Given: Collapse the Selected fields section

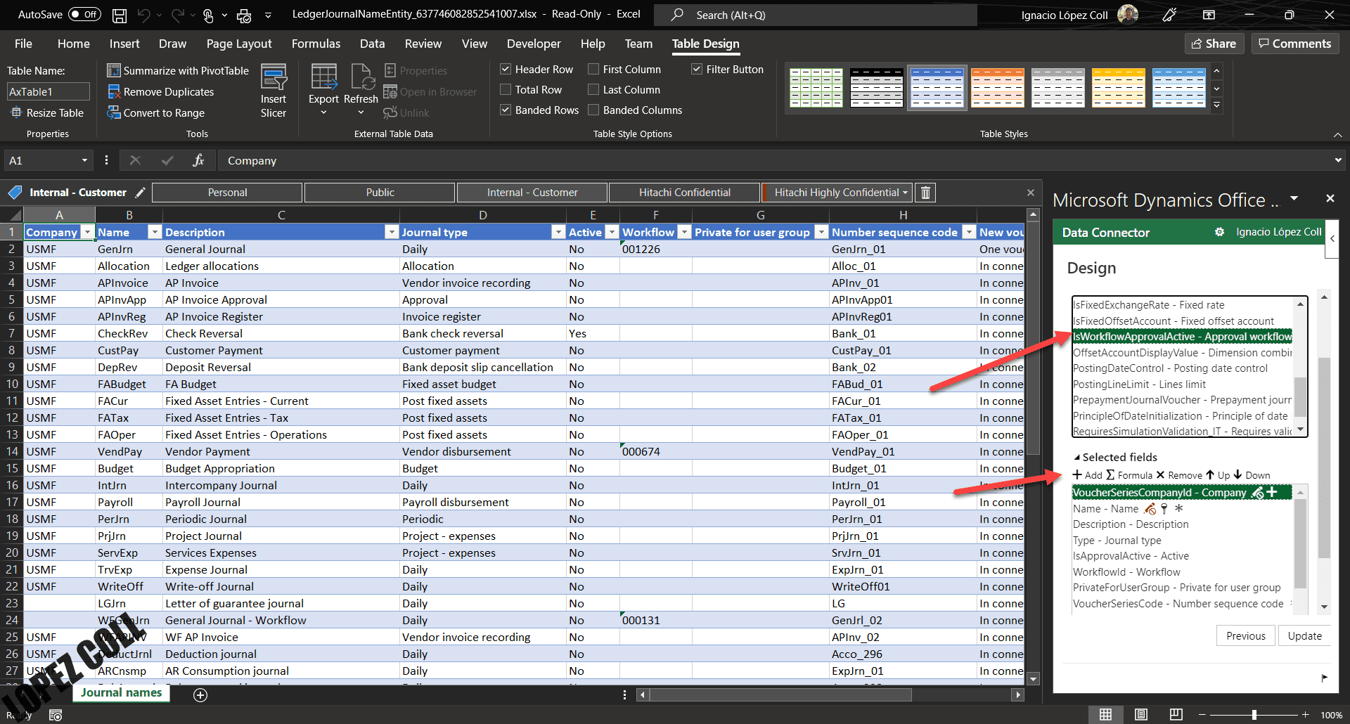Looking at the screenshot, I should (1076, 457).
